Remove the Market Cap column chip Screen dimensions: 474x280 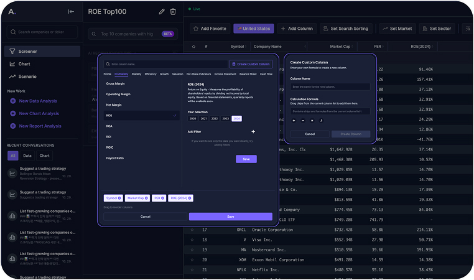point(146,198)
